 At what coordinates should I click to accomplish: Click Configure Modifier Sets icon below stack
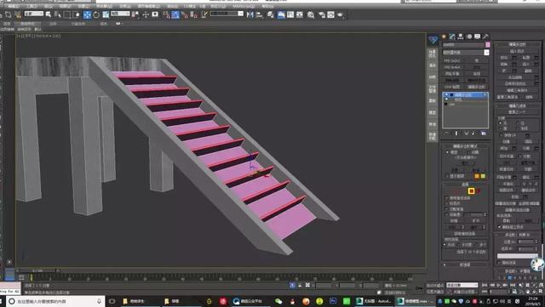click(484, 133)
